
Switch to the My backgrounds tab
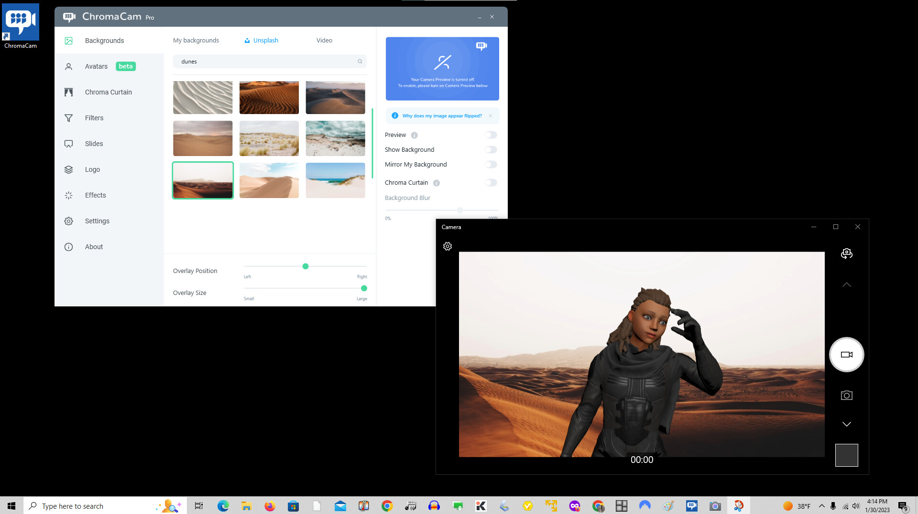click(196, 40)
